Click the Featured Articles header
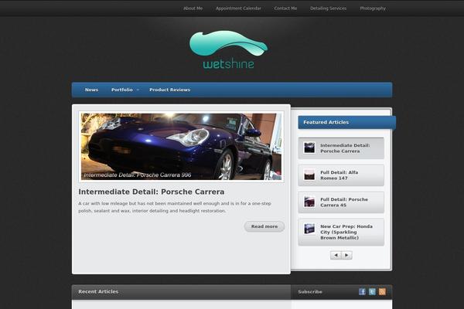 pyautogui.click(x=346, y=122)
